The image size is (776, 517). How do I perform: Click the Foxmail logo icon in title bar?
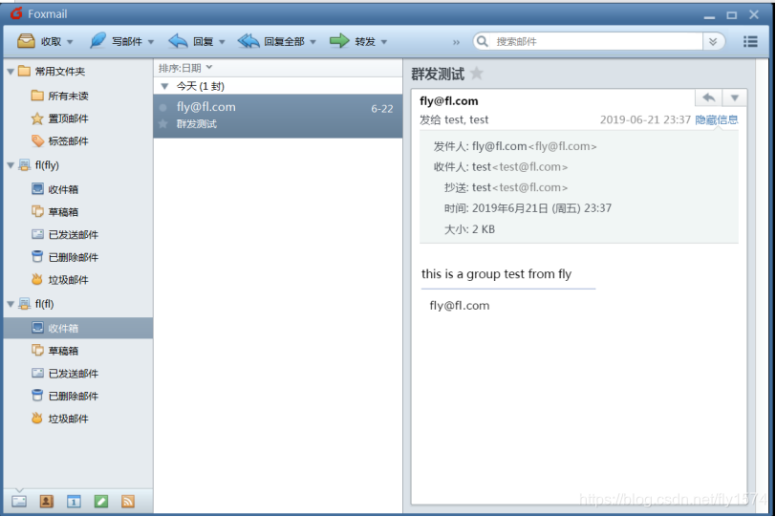click(16, 13)
